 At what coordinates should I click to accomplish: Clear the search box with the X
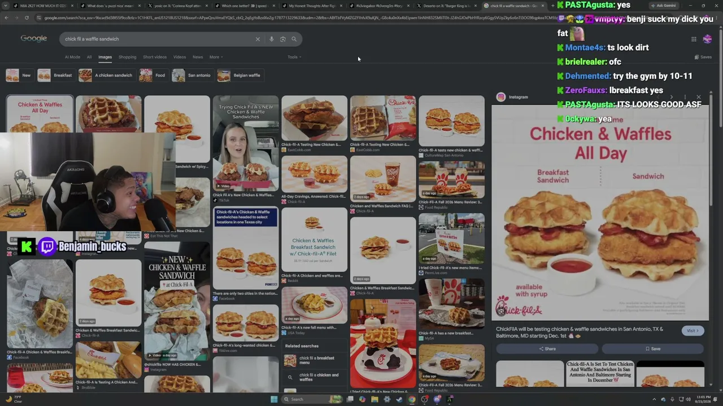pos(258,39)
